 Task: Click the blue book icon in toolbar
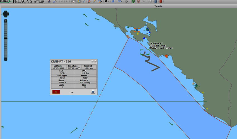click(156, 1)
